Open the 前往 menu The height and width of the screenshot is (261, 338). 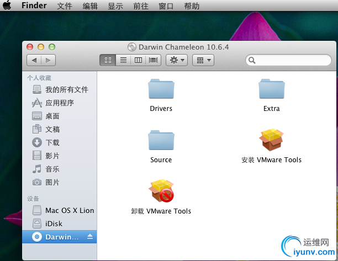(141, 6)
